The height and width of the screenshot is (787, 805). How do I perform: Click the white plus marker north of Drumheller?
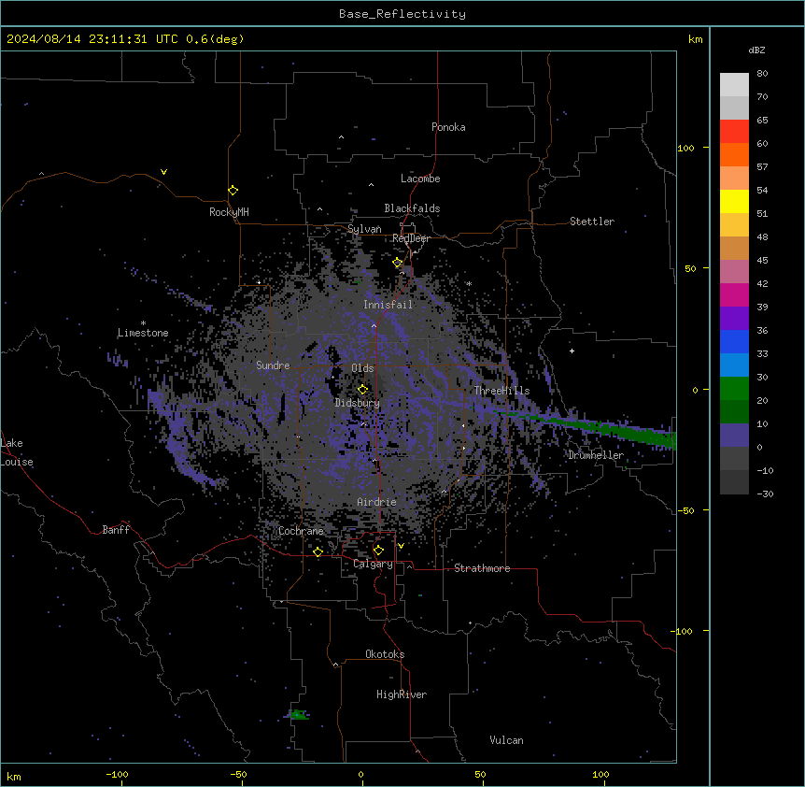[572, 351]
